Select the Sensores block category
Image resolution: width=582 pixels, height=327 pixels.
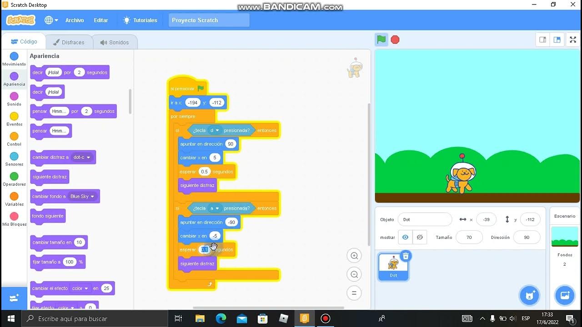pos(14,159)
